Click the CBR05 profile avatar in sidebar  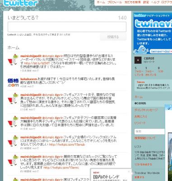pos(138,60)
